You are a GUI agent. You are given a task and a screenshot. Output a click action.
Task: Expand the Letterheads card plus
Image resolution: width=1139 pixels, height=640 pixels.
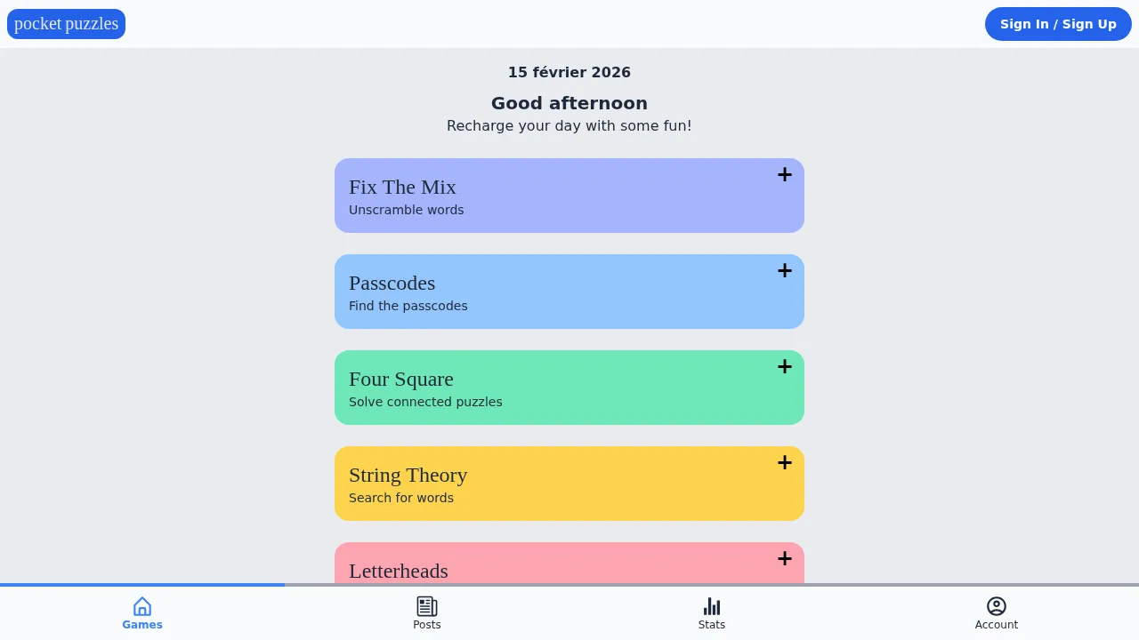click(x=784, y=559)
